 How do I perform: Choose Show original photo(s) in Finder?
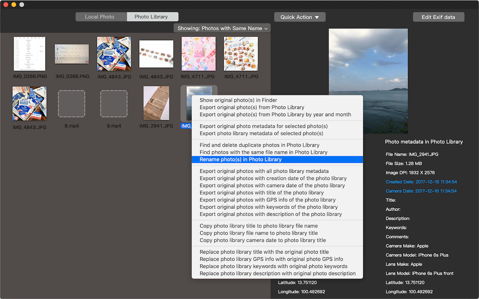click(x=277, y=100)
